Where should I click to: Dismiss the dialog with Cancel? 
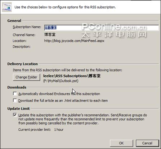(x=147, y=143)
